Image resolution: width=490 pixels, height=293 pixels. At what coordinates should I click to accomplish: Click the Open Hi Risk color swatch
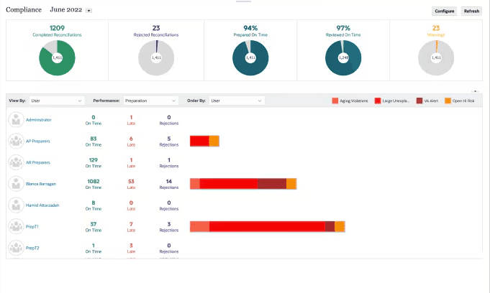447,101
